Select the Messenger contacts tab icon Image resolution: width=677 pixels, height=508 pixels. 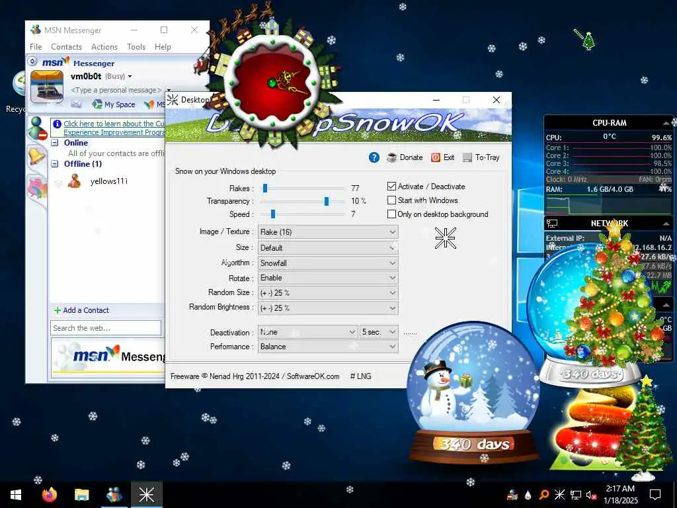coord(37,128)
